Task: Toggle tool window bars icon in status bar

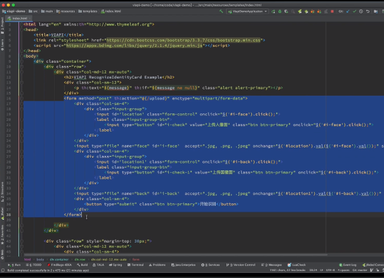Action: pos(3,270)
